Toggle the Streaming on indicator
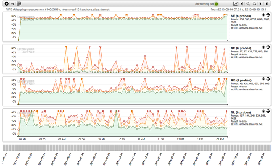 click(216, 4)
